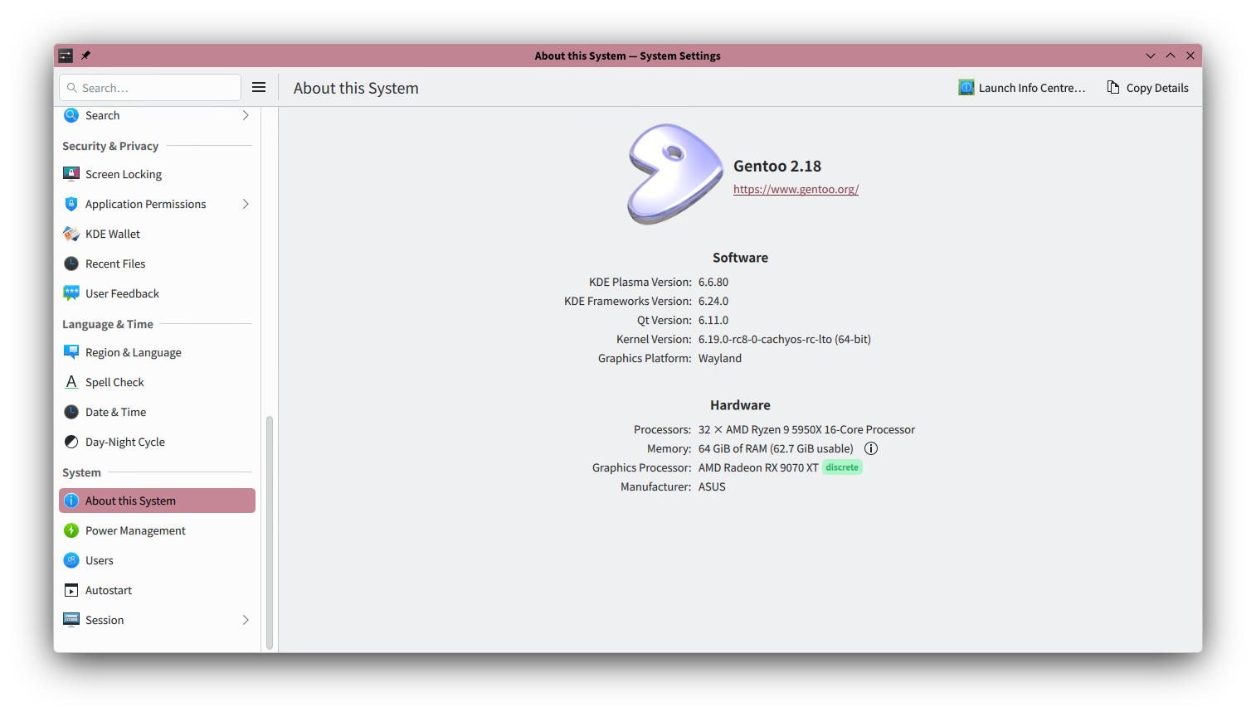Click the Gentoo logo image
The image size is (1256, 716).
coord(674,174)
